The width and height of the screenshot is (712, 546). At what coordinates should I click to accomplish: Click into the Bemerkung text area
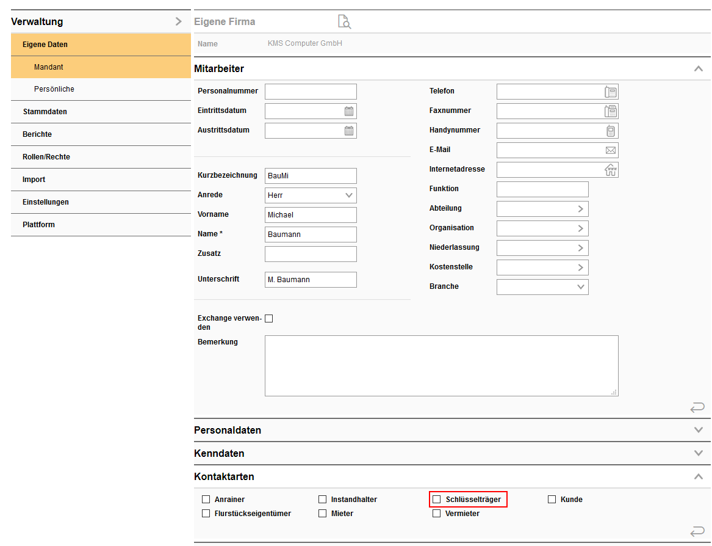(441, 365)
